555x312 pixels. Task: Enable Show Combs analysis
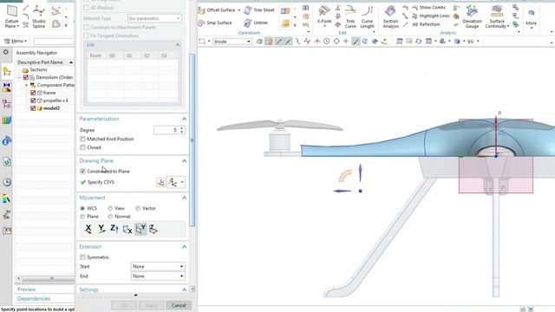428,8
